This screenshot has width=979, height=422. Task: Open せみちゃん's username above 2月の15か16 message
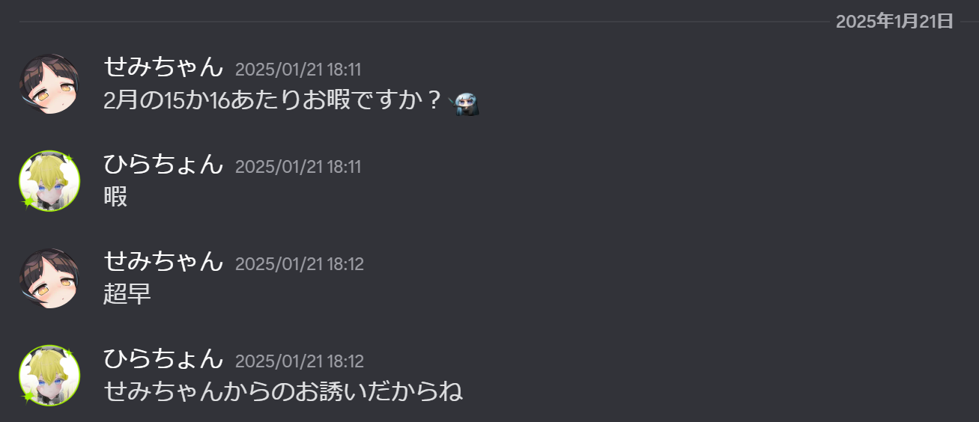coord(163,67)
